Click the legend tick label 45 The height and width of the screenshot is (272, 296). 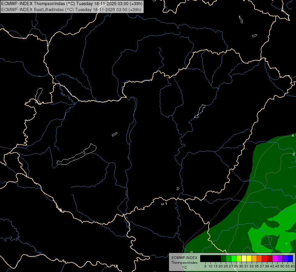(x=277, y=266)
